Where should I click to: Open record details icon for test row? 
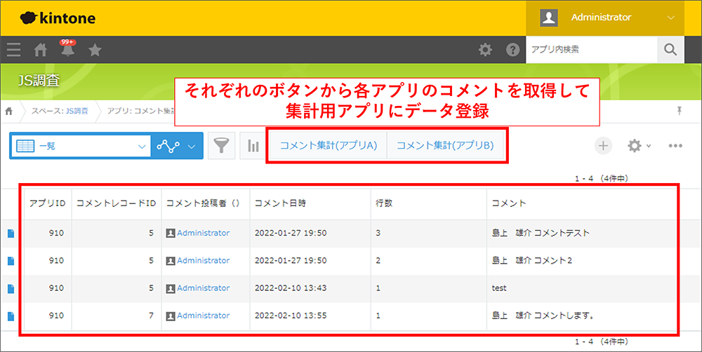tap(11, 289)
